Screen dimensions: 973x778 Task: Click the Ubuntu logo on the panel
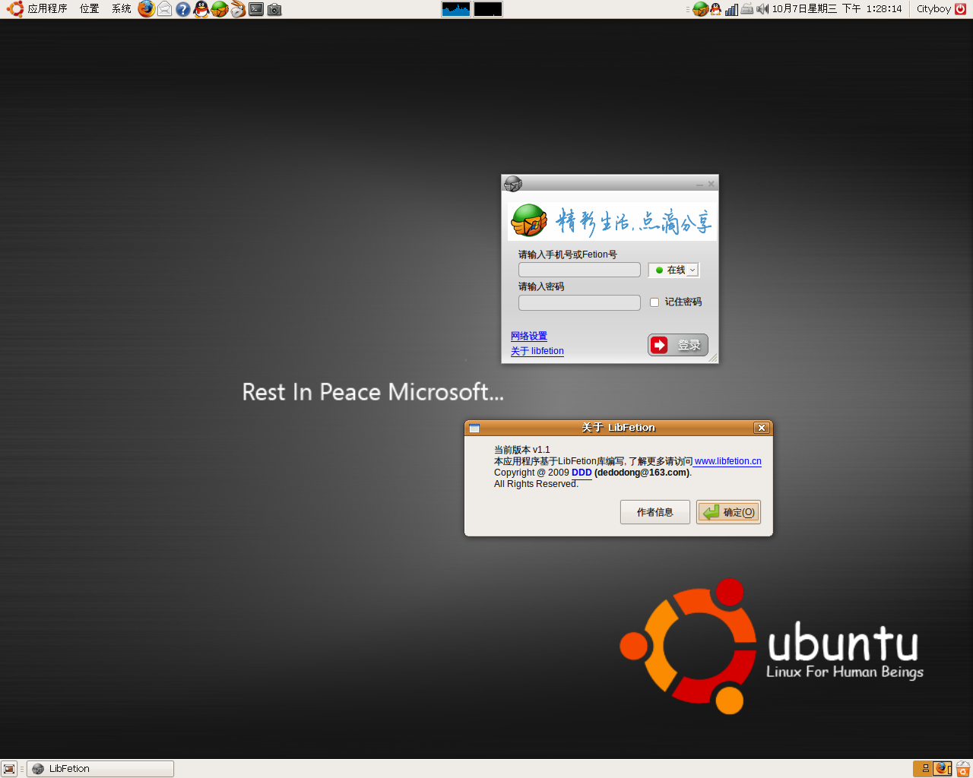pos(15,9)
